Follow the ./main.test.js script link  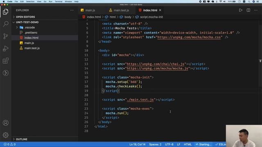pyautogui.click(x=140, y=100)
